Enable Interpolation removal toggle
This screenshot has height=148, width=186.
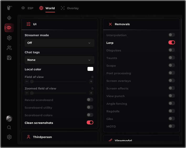[172, 35]
